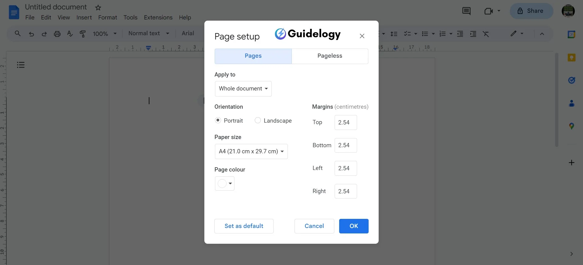Screen dimensions: 583x265
Task: Open the Edit menu
Action: (46, 18)
